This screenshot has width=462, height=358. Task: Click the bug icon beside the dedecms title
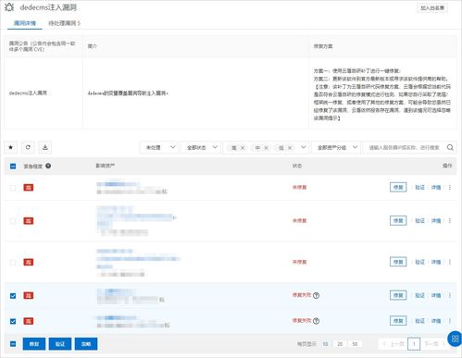click(9, 7)
